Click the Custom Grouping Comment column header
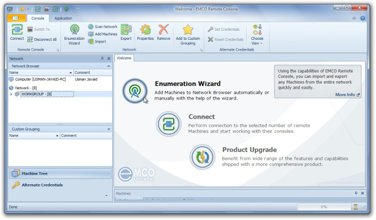 coord(86,135)
